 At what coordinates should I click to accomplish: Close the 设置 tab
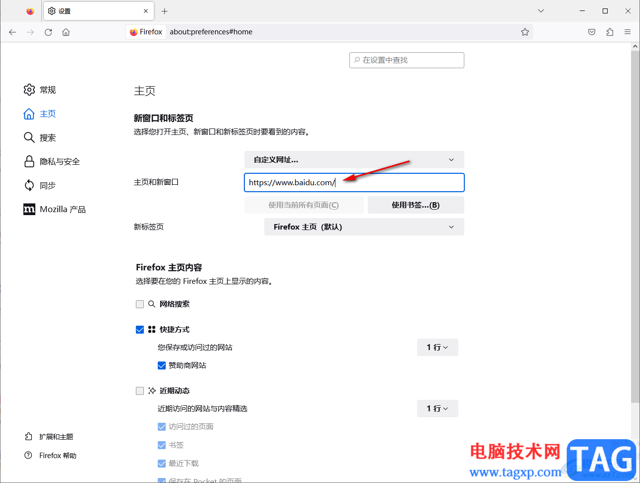pyautogui.click(x=146, y=11)
